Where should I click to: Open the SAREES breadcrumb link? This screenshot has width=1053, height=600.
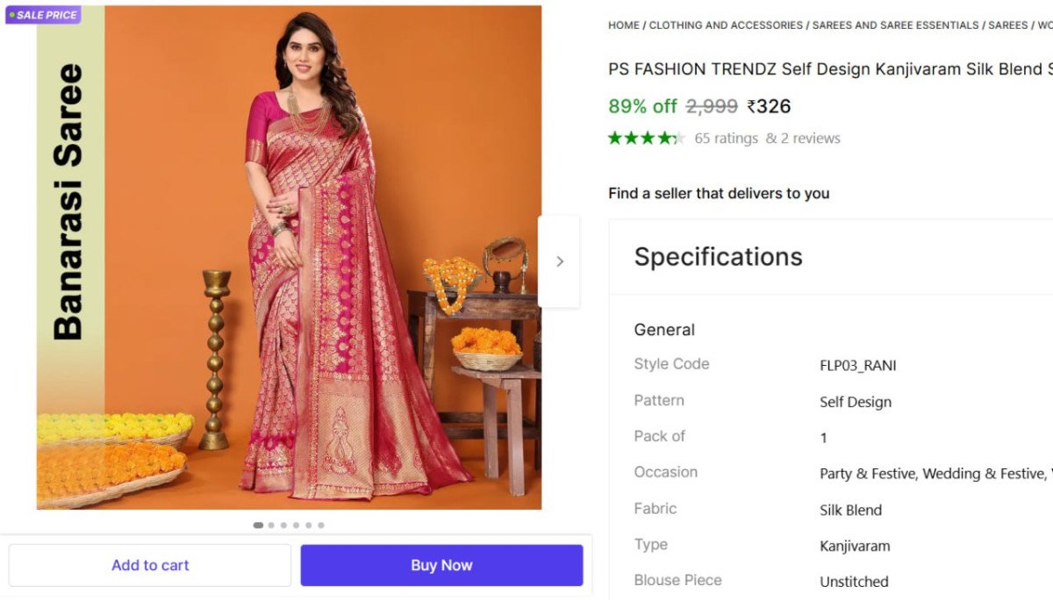point(1007,25)
